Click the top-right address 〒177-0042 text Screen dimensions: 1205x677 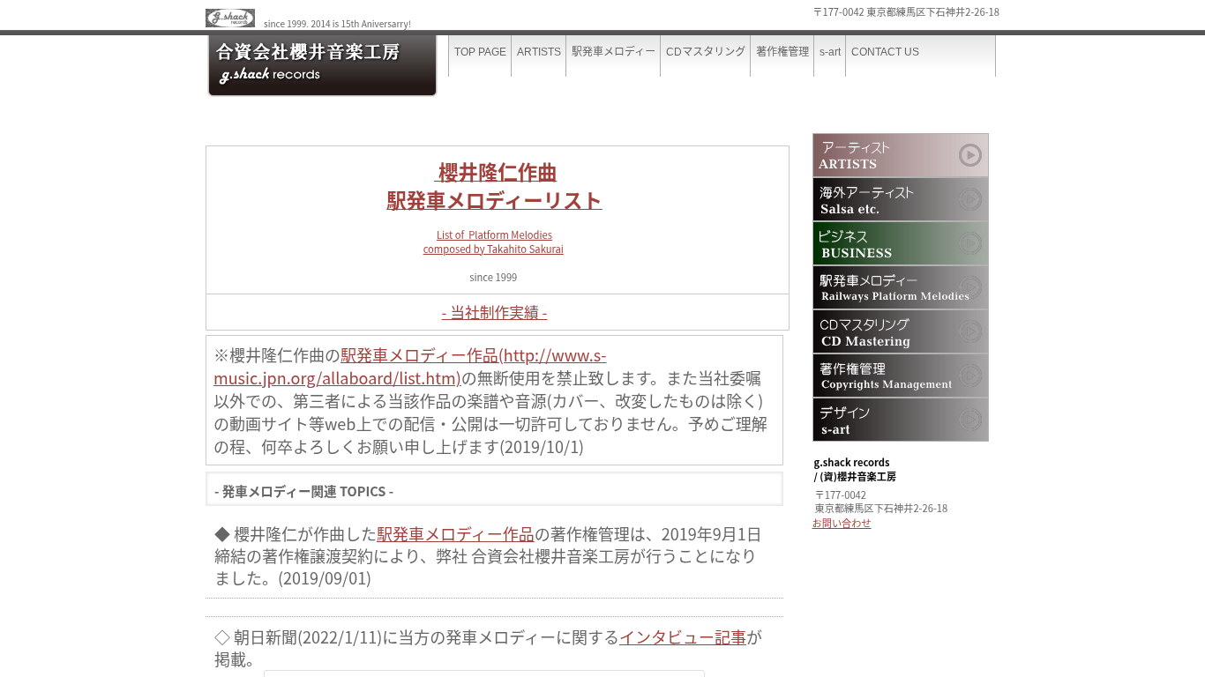coord(906,12)
